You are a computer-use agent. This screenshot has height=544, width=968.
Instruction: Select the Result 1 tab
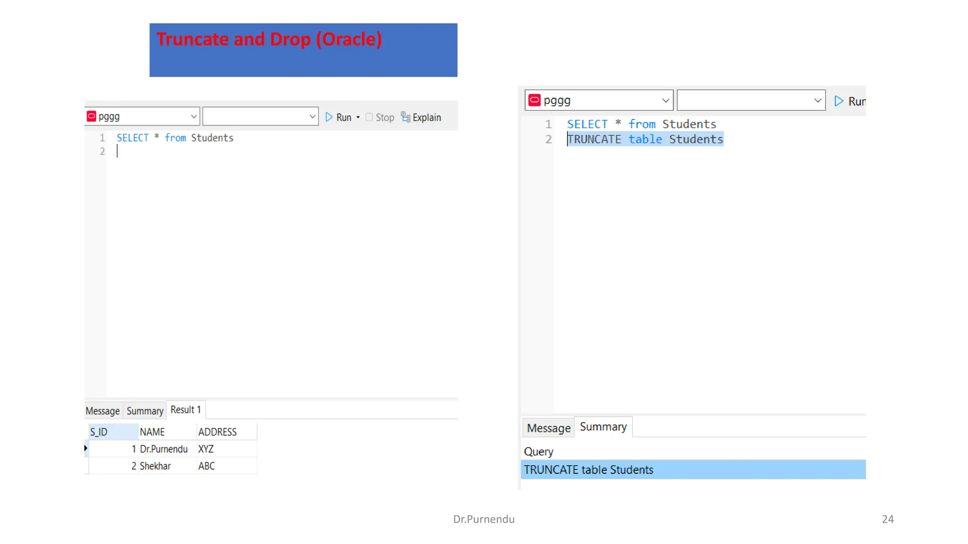pos(186,409)
